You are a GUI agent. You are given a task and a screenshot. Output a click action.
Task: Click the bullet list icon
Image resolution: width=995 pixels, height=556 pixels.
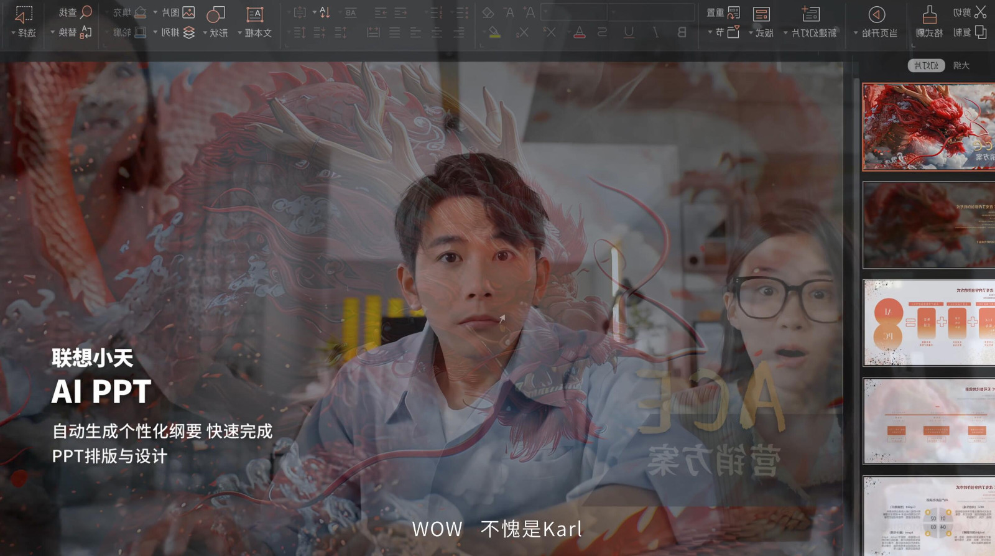(461, 12)
